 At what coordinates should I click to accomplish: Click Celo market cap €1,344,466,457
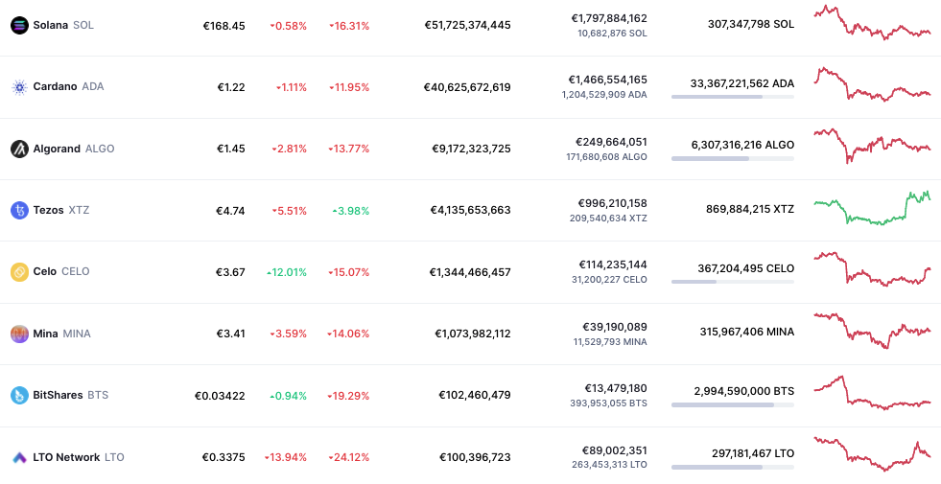pos(470,272)
